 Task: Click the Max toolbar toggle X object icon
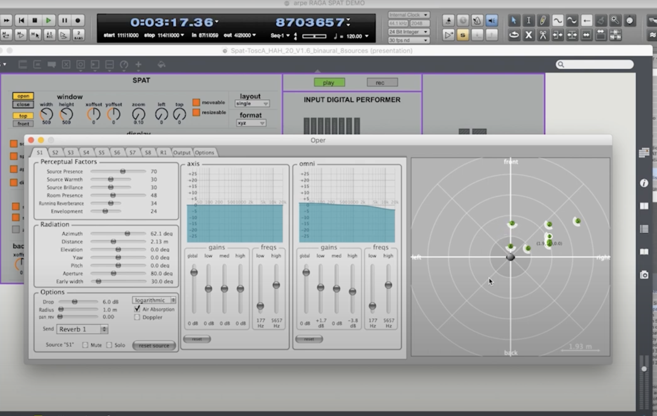pyautogui.click(x=66, y=64)
